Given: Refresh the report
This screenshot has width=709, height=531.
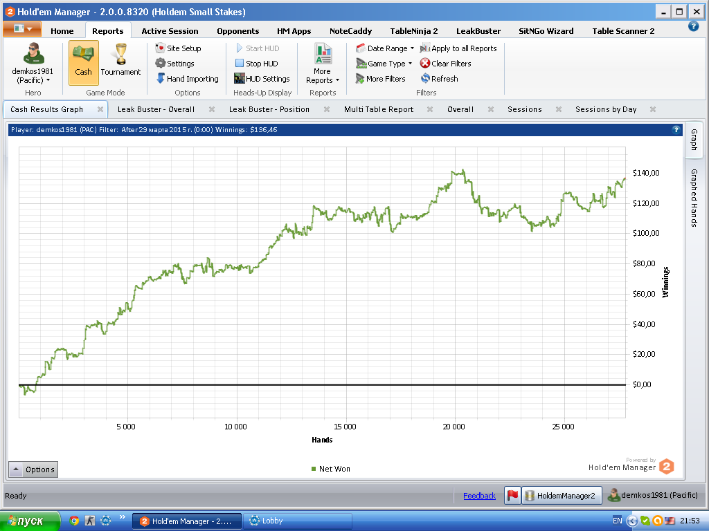Looking at the screenshot, I should (x=439, y=79).
